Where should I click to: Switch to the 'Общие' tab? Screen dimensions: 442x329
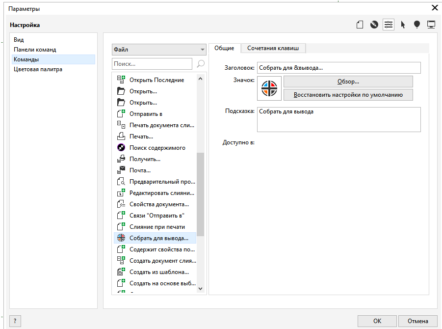224,48
